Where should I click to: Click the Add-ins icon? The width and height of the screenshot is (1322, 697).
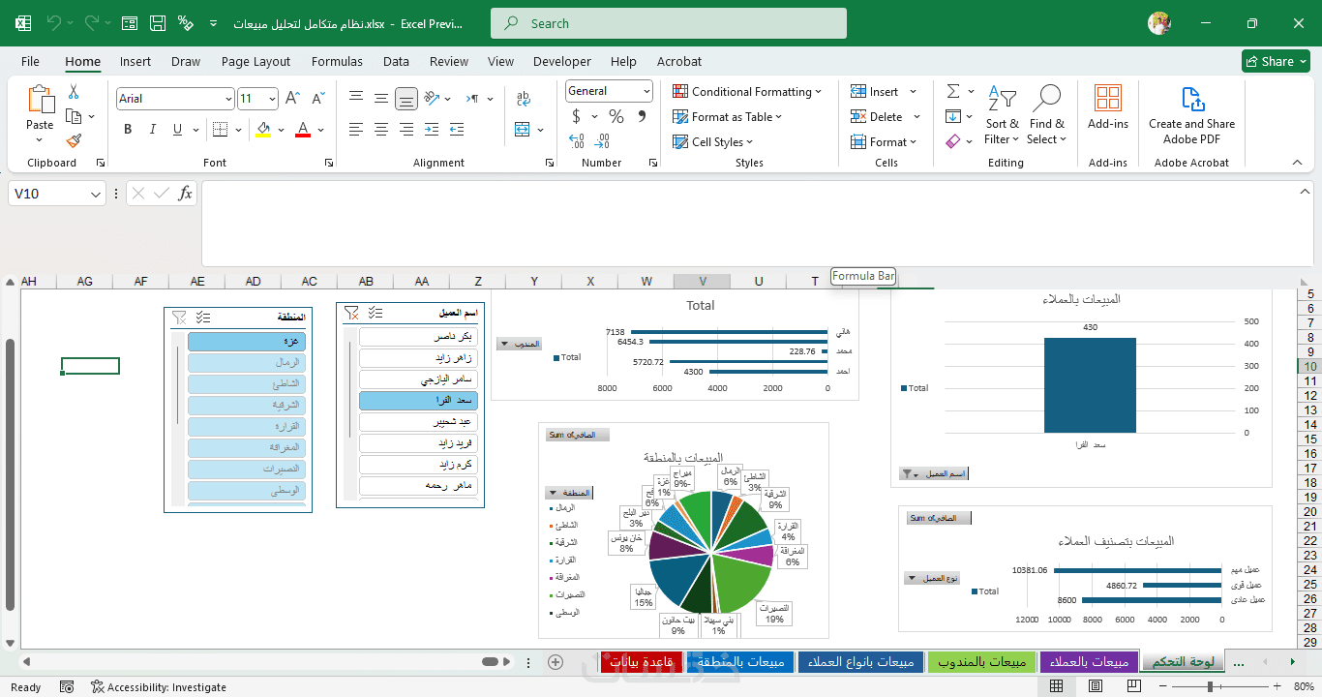click(x=1107, y=106)
